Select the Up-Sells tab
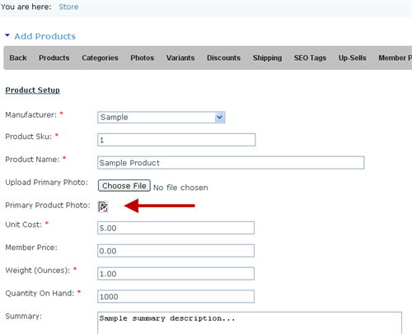 tap(353, 58)
